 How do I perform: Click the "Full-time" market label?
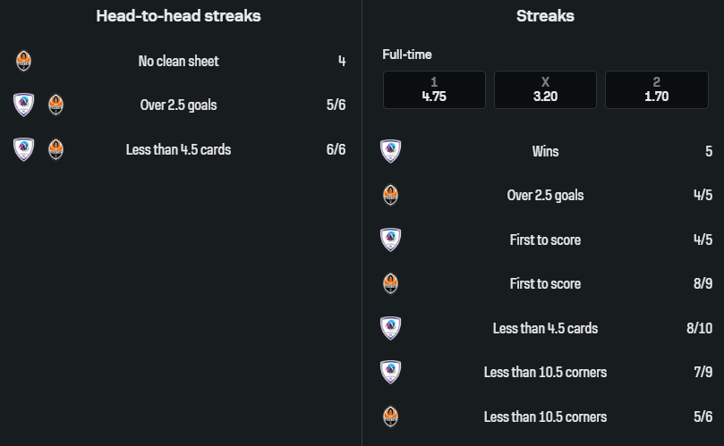(407, 55)
